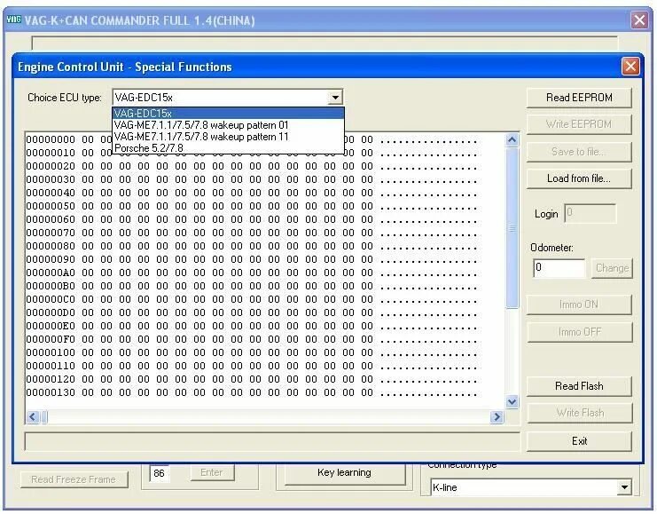This screenshot has width=657, height=514.
Task: Click Key learning button in main window
Action: [344, 473]
